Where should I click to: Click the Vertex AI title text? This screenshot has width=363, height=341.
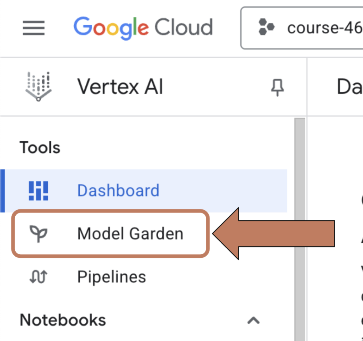(x=120, y=87)
